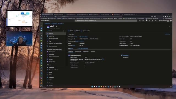Open Services and ingresses
This screenshot has width=176, height=99.
54,57
